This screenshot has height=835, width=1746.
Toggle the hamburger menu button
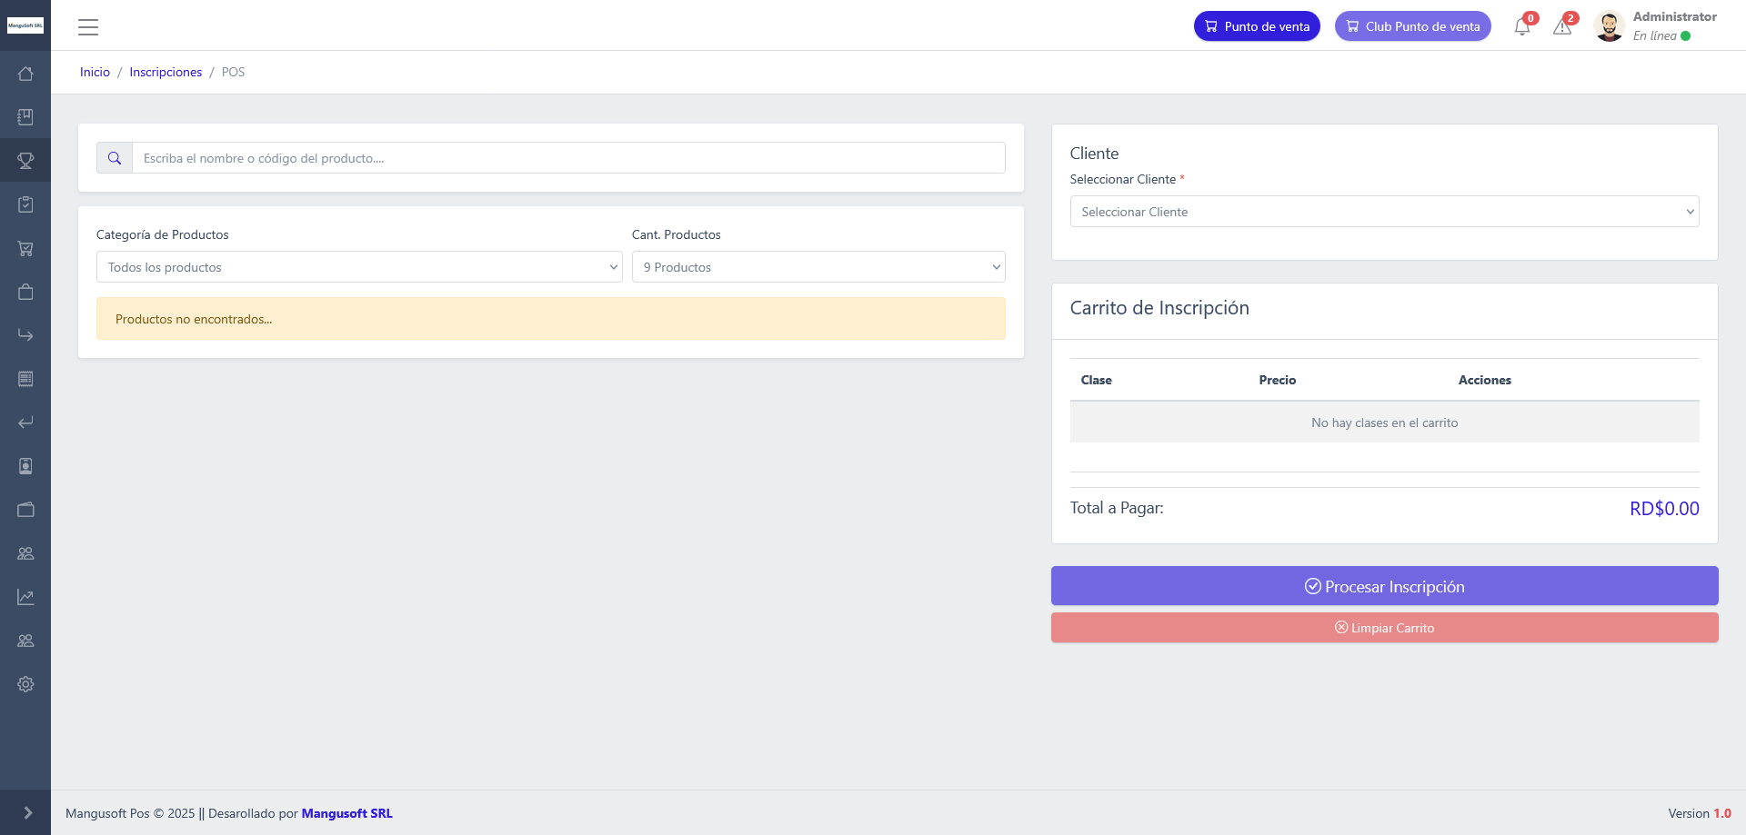(88, 27)
